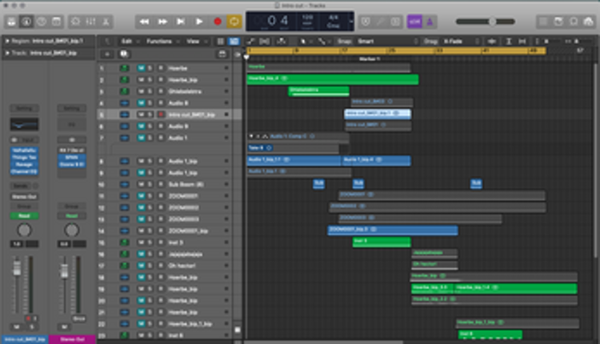This screenshot has width=600, height=344.
Task: Toggle the yellow Cycle mode button
Action: coord(234,22)
